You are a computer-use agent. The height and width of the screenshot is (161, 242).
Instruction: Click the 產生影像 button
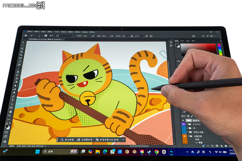point(67,140)
